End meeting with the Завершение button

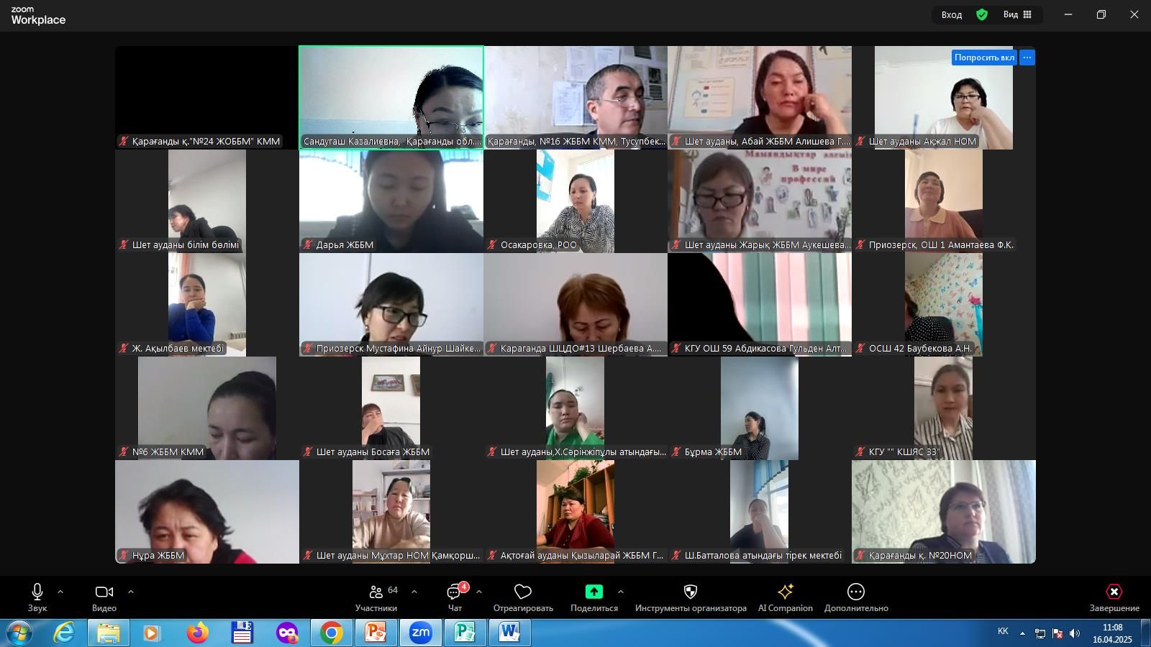click(1114, 592)
